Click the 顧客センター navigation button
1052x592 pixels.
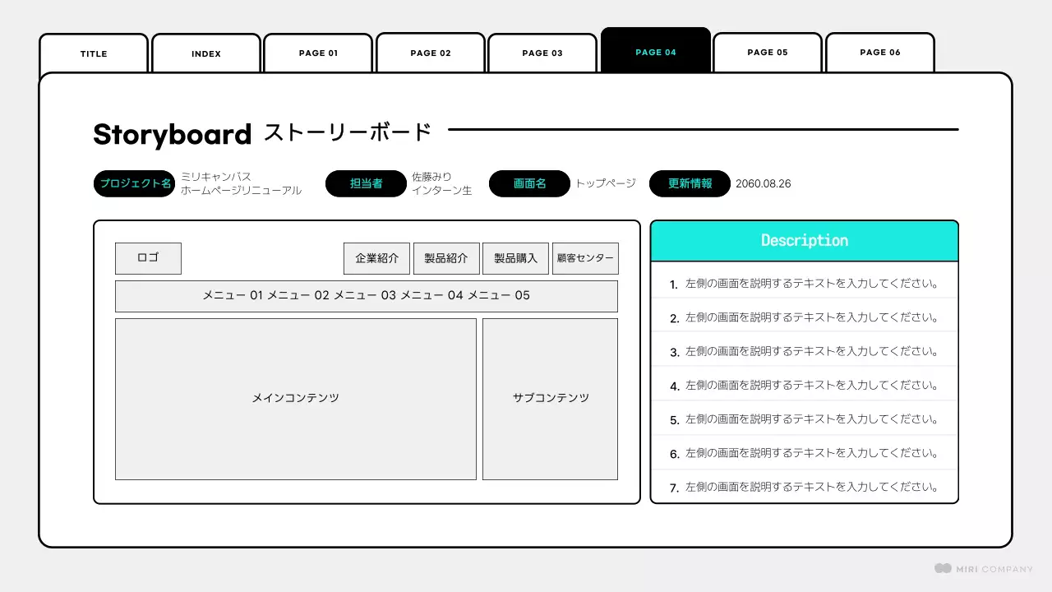point(585,258)
